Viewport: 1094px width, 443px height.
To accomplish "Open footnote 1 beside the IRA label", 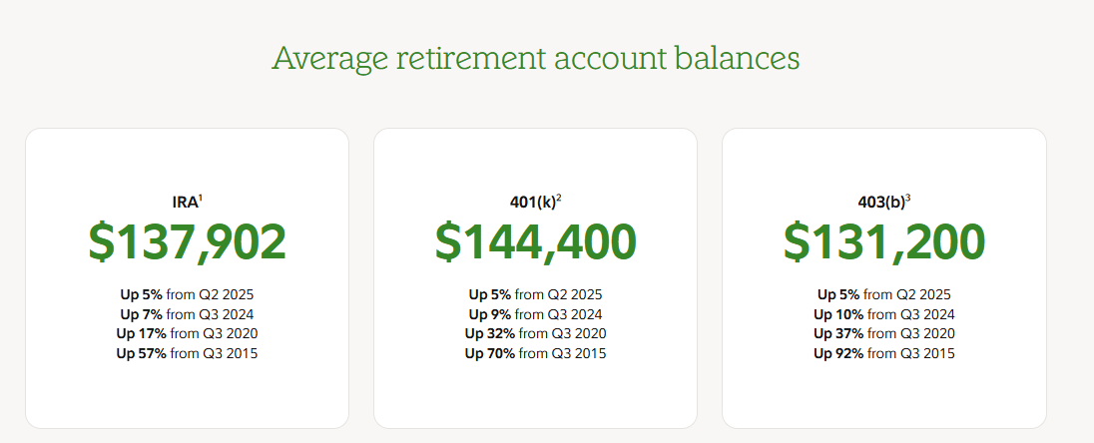I will point(201,199).
